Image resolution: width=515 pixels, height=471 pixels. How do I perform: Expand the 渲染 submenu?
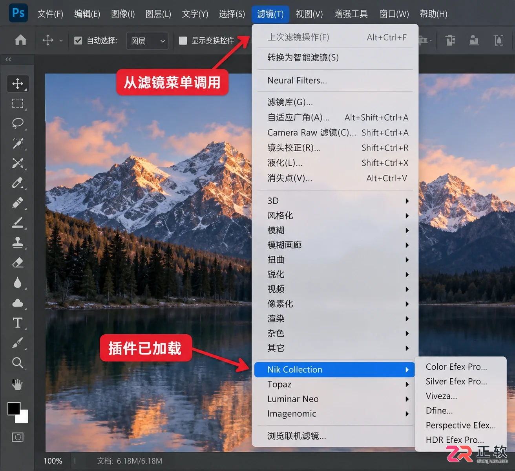[335, 319]
